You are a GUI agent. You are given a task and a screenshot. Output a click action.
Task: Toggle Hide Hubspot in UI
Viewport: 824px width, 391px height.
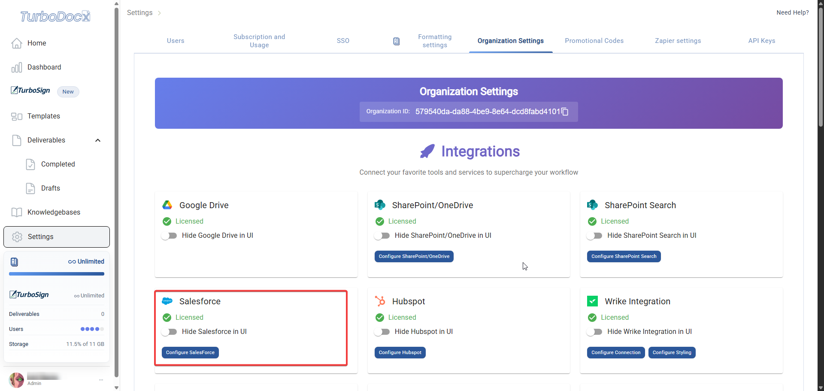click(x=382, y=332)
